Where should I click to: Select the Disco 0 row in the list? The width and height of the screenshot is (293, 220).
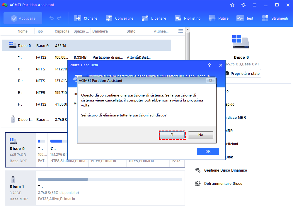pos(86,45)
